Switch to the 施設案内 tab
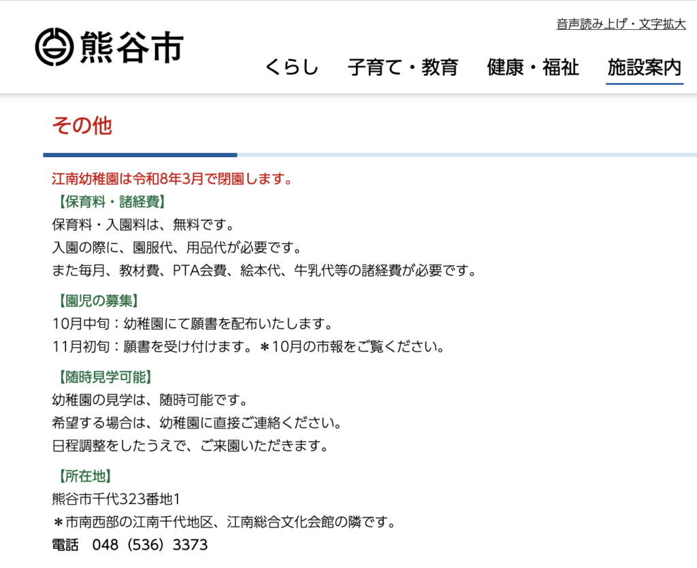Viewport: 697px width, 568px height. 644,67
